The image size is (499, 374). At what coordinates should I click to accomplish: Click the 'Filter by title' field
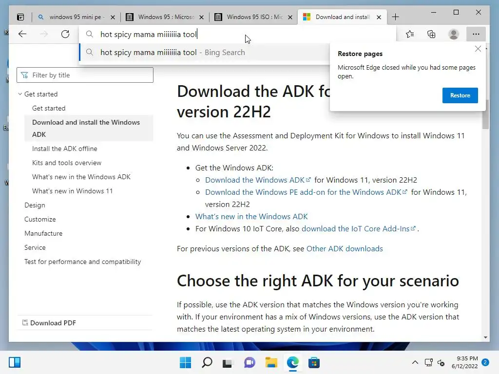85,75
